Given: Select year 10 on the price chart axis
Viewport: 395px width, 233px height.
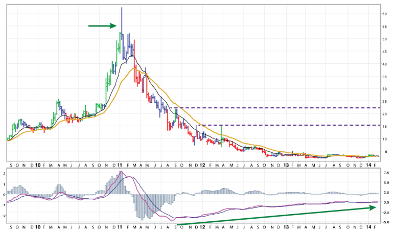Looking at the screenshot, I should click(37, 165).
